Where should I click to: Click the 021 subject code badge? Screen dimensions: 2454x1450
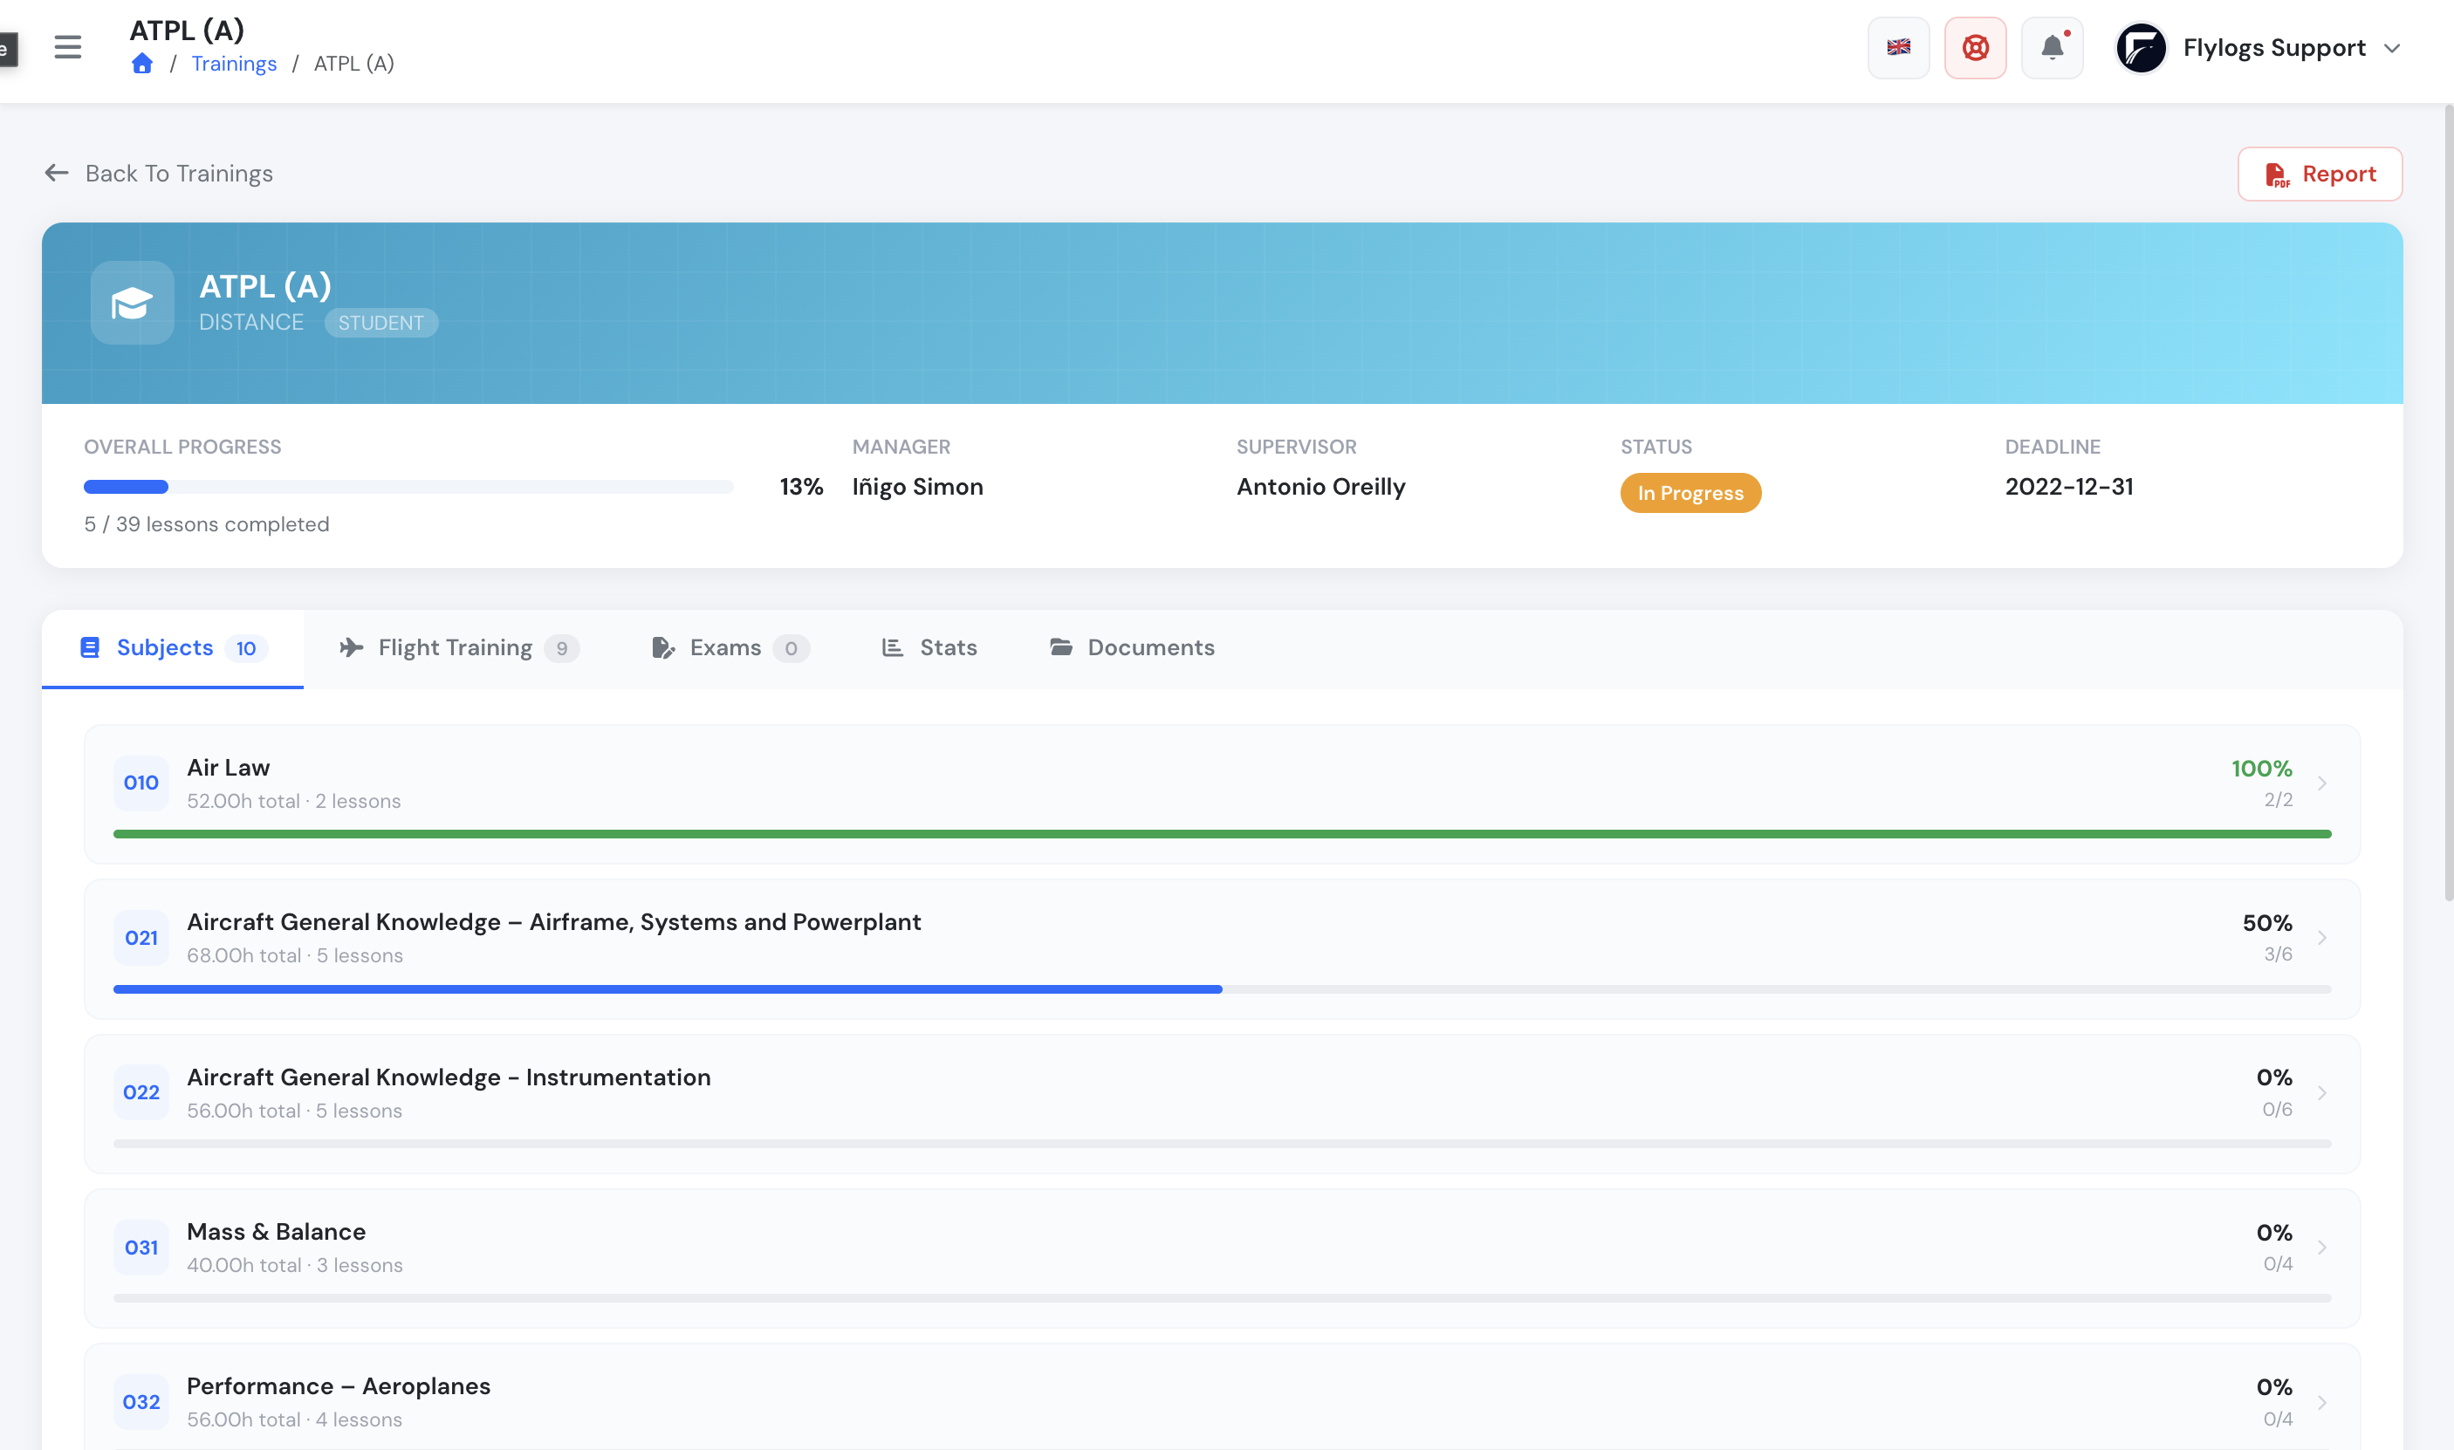141,938
